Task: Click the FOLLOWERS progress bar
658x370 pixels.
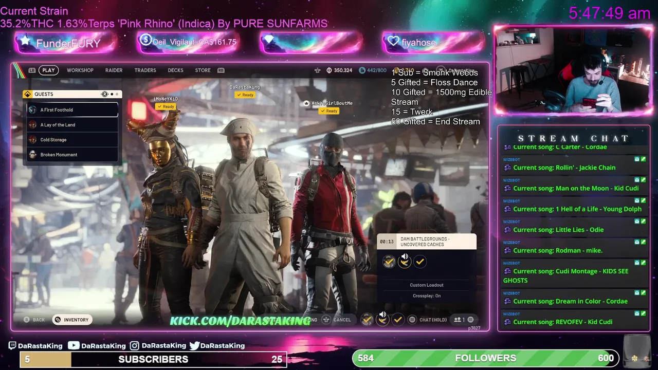Action: click(485, 358)
